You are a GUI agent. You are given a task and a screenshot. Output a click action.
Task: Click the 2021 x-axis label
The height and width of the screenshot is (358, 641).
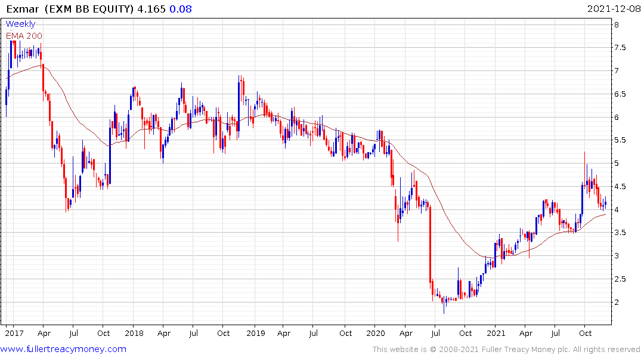tap(496, 333)
